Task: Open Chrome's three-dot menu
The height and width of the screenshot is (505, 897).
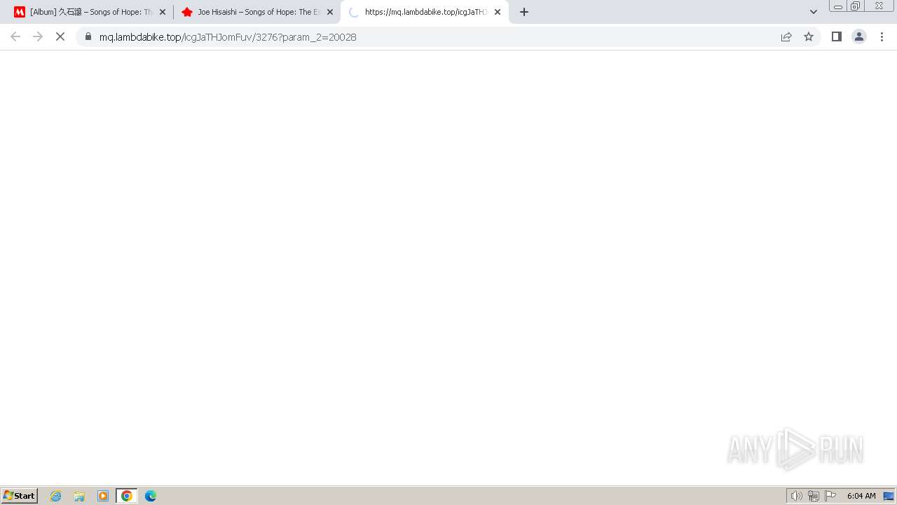Action: (882, 36)
